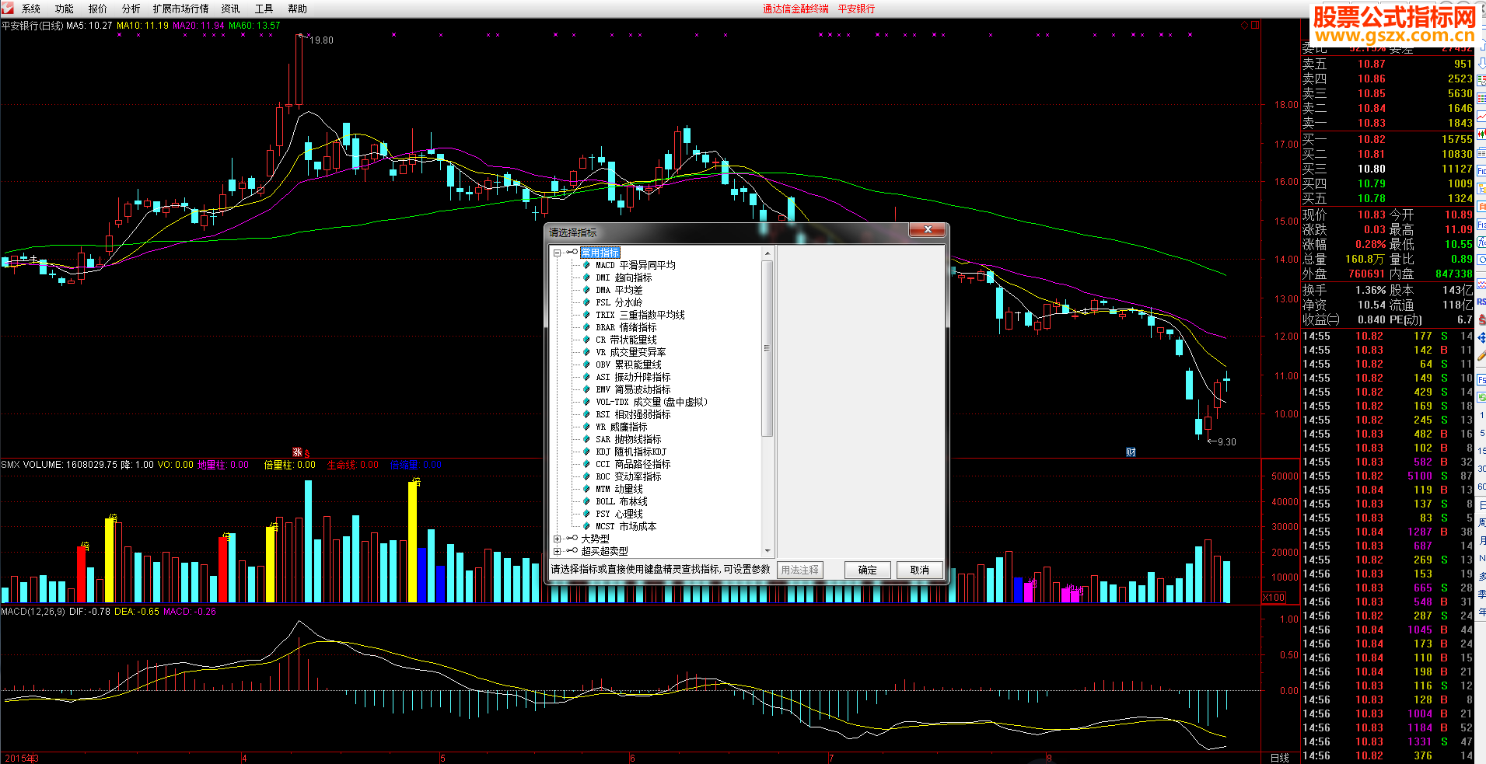Screen dimensions: 1486x764
Task: Select the 大势型 category label
Action: [596, 539]
